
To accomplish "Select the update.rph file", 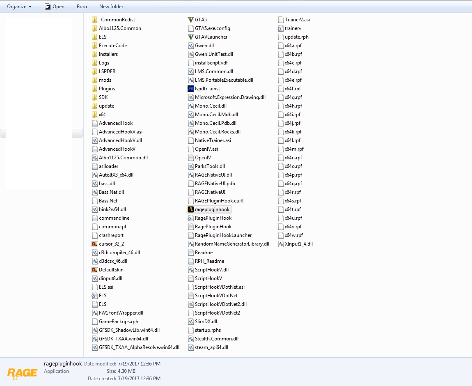I will (293, 37).
